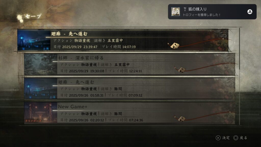
Task: Click the trophy cup icon beside 狐の嫁入り
Action: [x=185, y=9]
